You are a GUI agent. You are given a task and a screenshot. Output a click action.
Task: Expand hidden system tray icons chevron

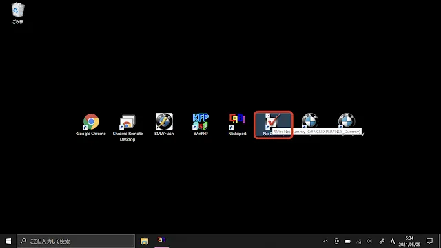click(325, 241)
